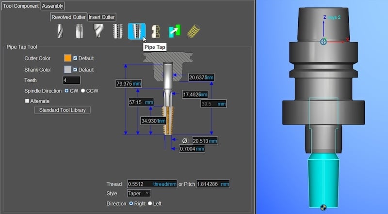
Task: Toggle the Cutter Color Default checkbox
Action: pos(75,58)
